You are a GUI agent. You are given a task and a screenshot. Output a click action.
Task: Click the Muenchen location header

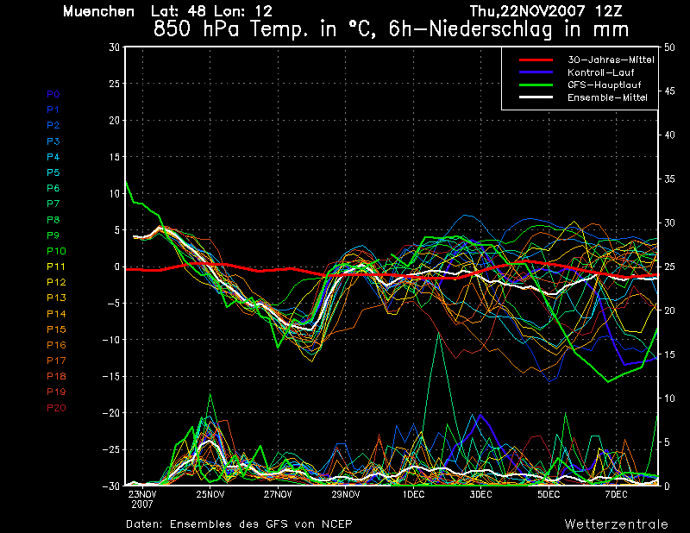pyautogui.click(x=98, y=11)
